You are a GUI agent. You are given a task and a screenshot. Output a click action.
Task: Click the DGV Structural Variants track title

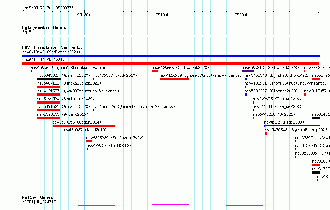(52, 47)
